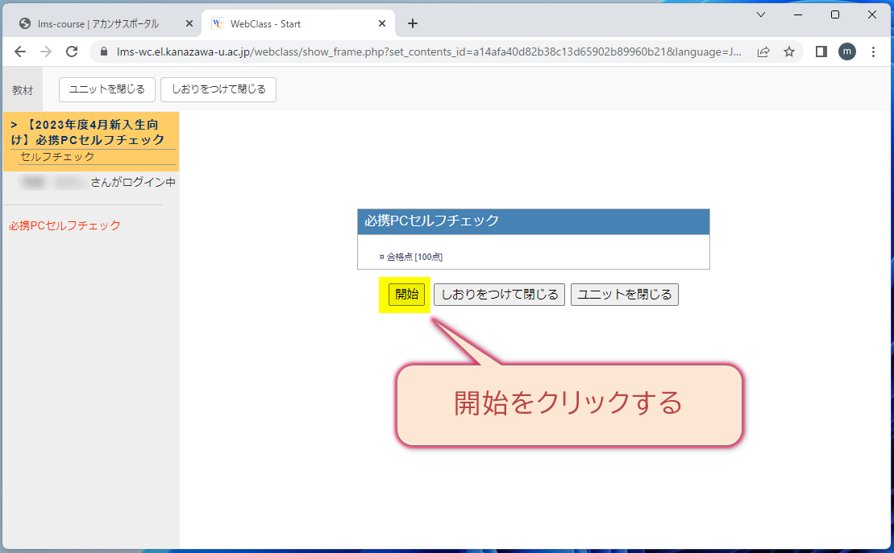
Task: Click the WebClass favicon on the active tab
Action: tap(216, 23)
